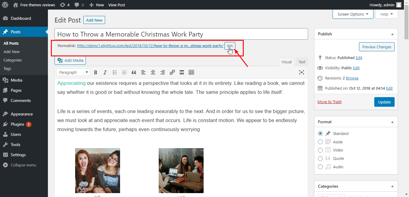Insert Read More tag

pos(182,72)
